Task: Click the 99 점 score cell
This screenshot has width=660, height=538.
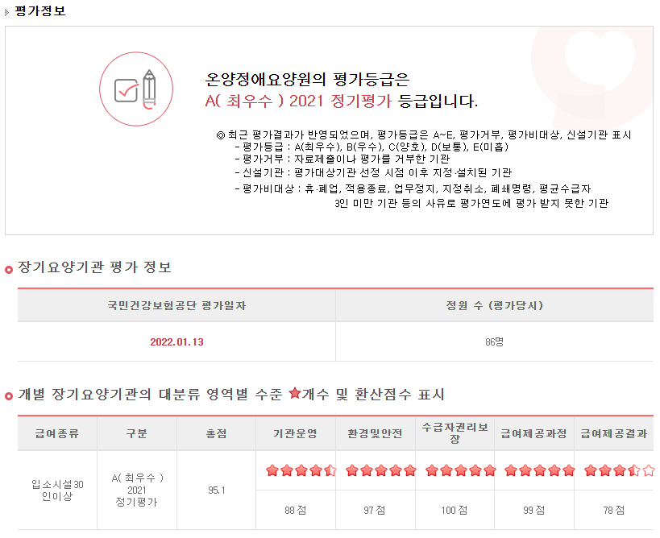Action: (x=534, y=511)
